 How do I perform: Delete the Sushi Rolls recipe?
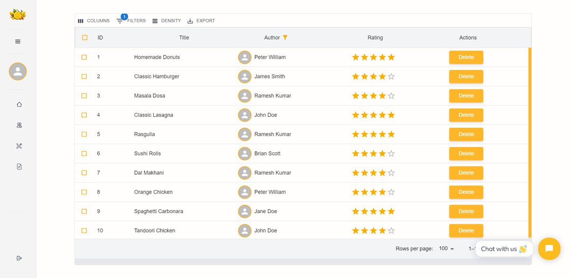(x=466, y=154)
